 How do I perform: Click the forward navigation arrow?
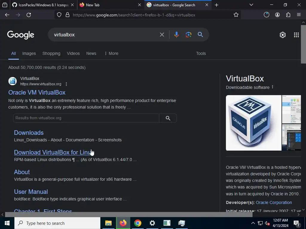click(x=18, y=15)
